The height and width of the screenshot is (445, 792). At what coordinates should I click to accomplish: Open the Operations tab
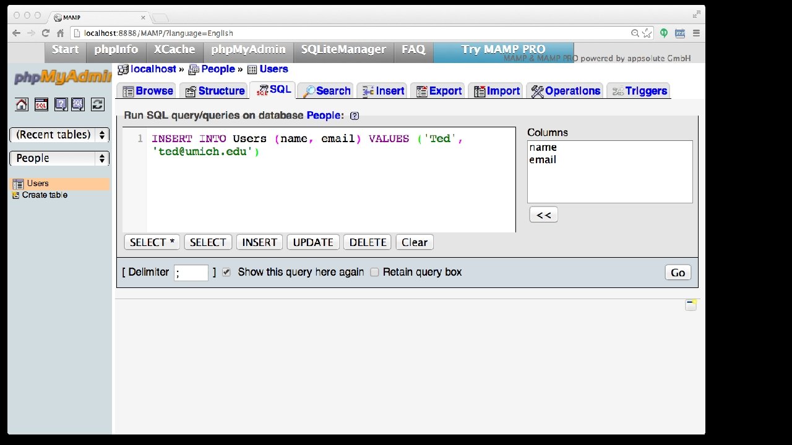point(565,91)
